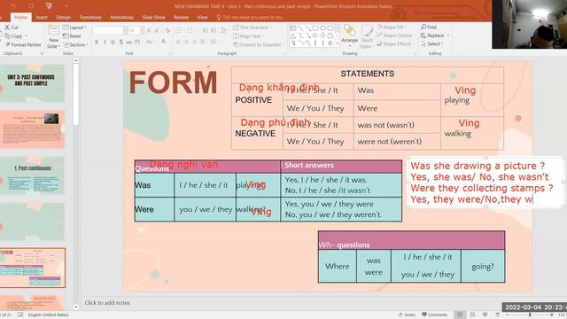Open the font name combo box
567x319 pixels.
(x=110, y=31)
